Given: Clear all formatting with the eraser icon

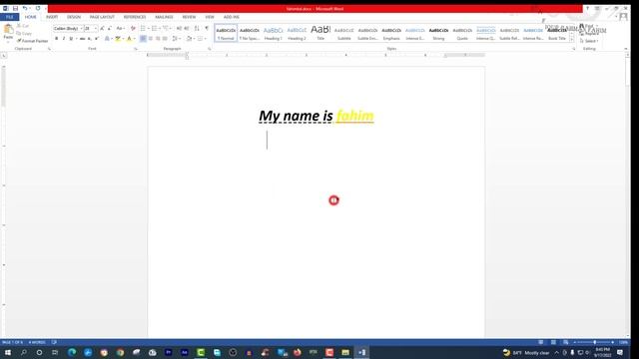Looking at the screenshot, I should tap(133, 29).
